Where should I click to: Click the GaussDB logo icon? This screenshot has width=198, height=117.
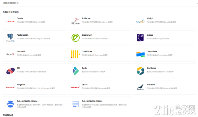tap(10, 54)
